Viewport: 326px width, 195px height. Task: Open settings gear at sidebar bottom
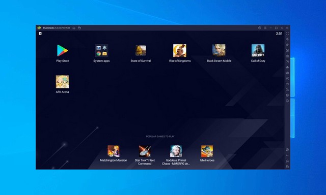287,150
